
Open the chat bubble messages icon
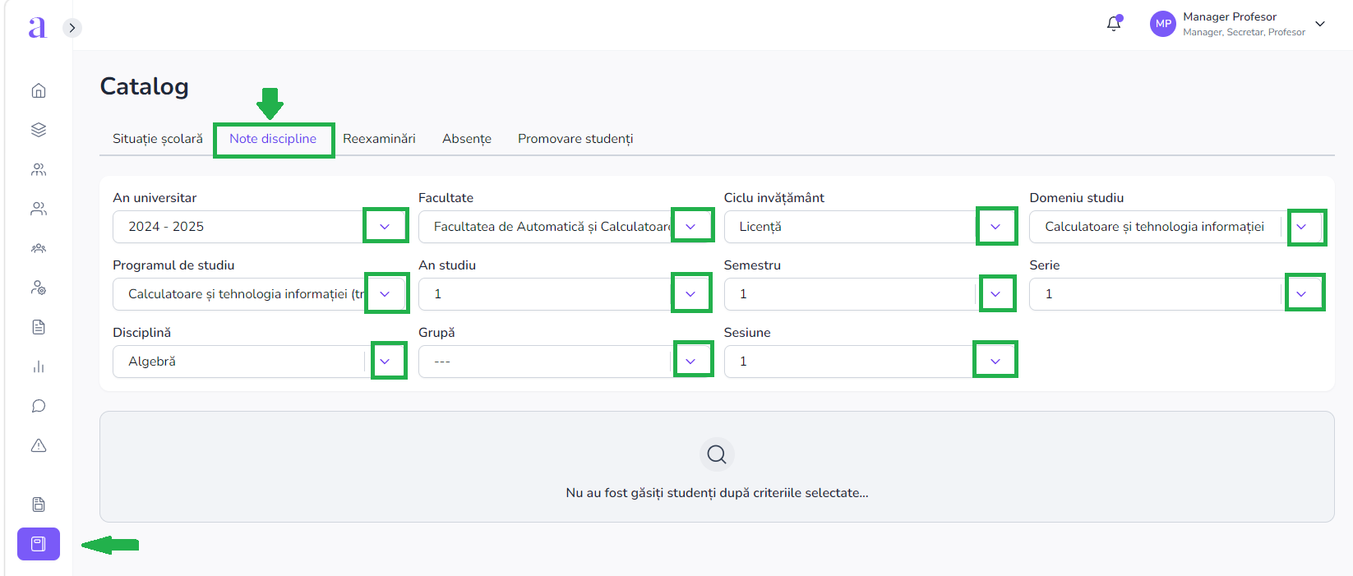coord(39,406)
